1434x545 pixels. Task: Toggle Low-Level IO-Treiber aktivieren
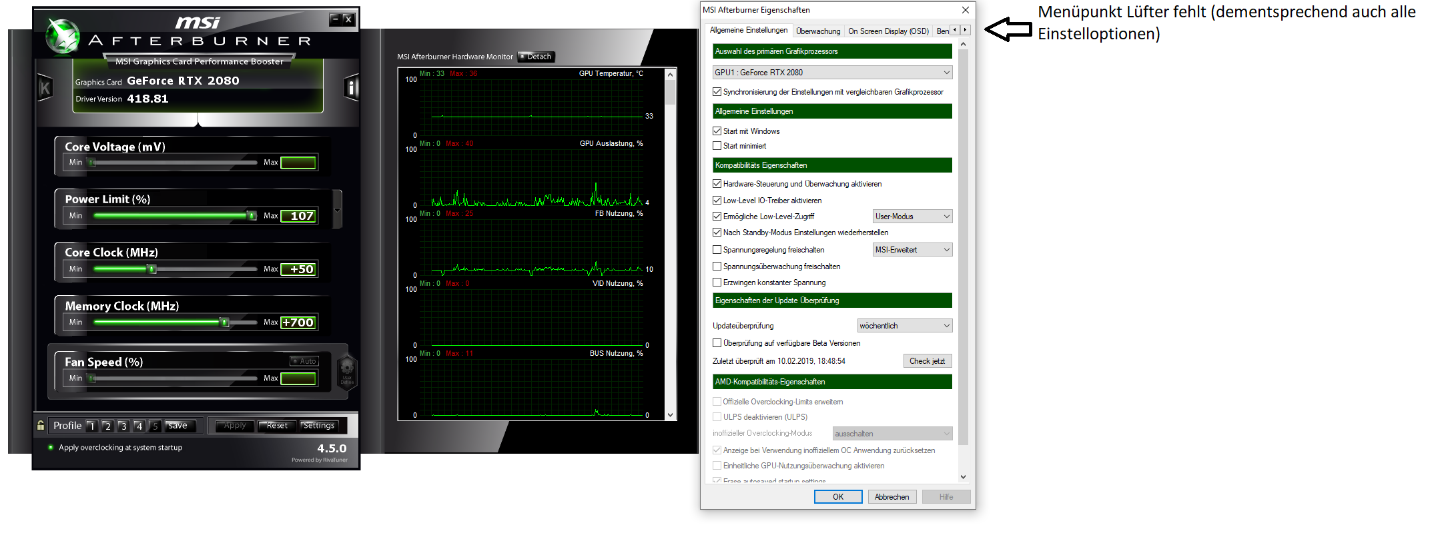(x=717, y=201)
